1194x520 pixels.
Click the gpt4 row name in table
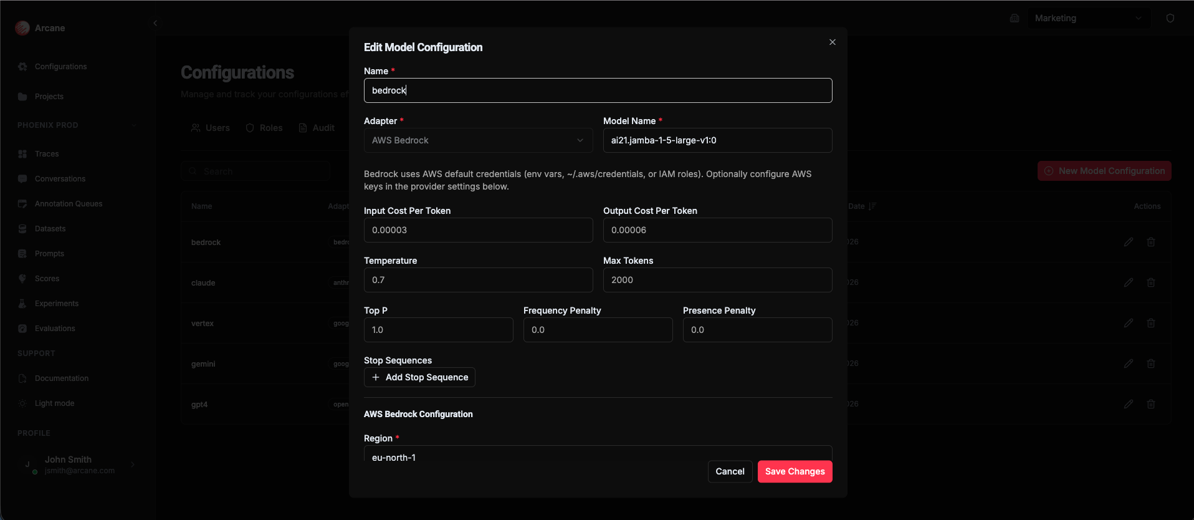click(x=199, y=405)
